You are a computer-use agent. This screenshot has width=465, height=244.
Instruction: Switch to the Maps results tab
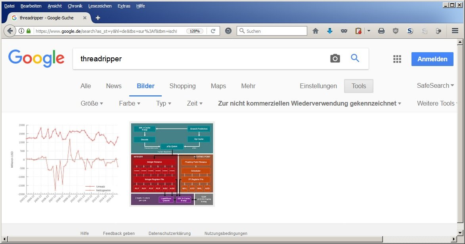click(218, 86)
